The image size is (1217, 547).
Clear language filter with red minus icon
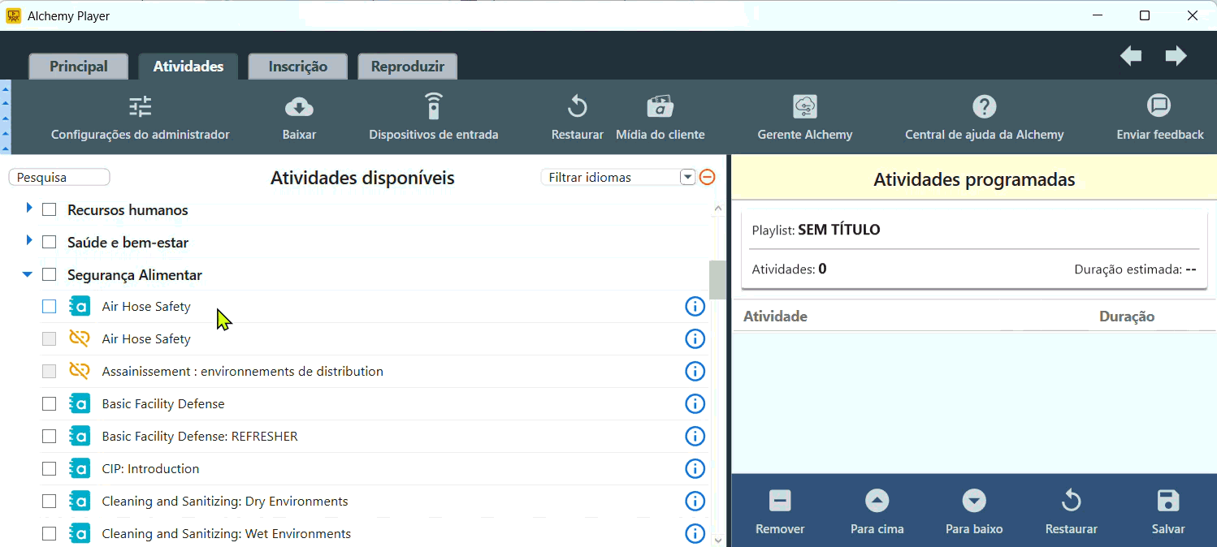click(x=708, y=177)
